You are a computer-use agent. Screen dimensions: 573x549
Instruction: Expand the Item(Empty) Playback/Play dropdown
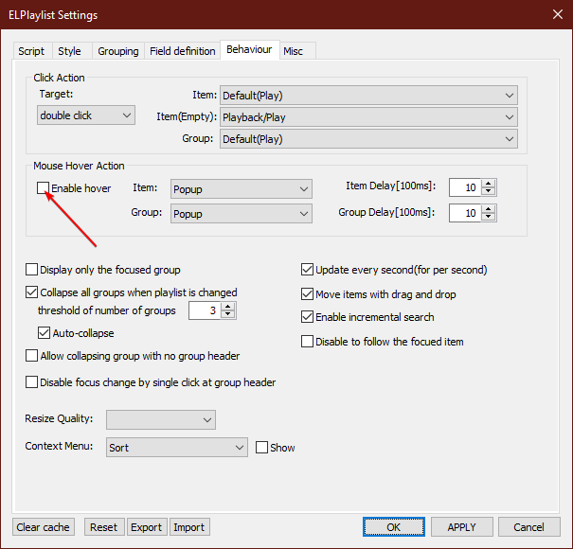coord(368,117)
